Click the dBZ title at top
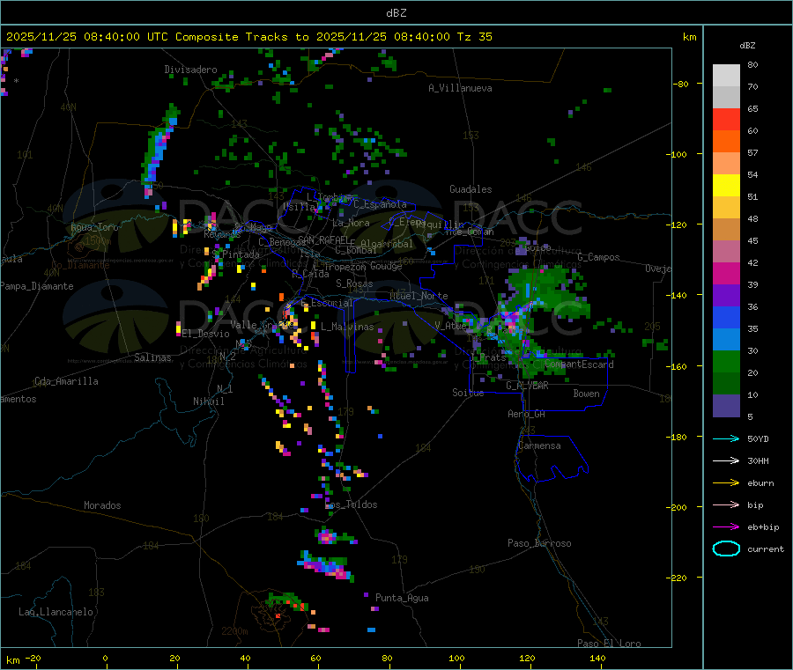 tap(396, 13)
